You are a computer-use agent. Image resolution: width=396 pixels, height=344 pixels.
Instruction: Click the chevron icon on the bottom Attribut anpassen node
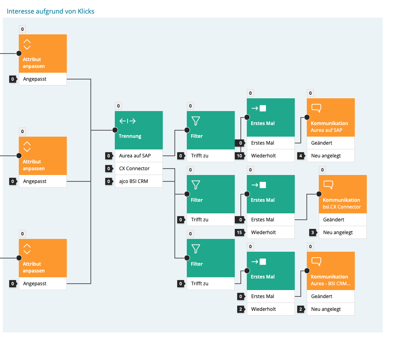(x=27, y=249)
